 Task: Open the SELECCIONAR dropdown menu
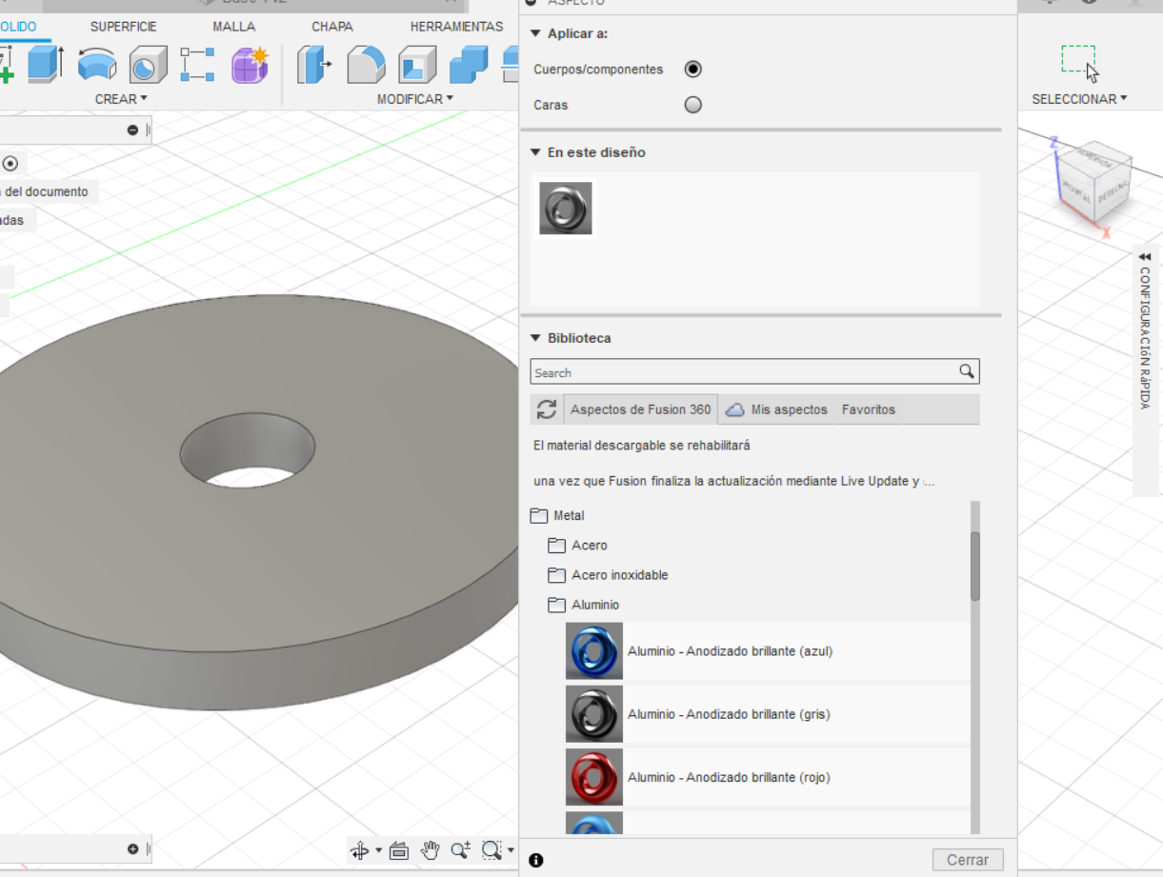coord(1079,99)
